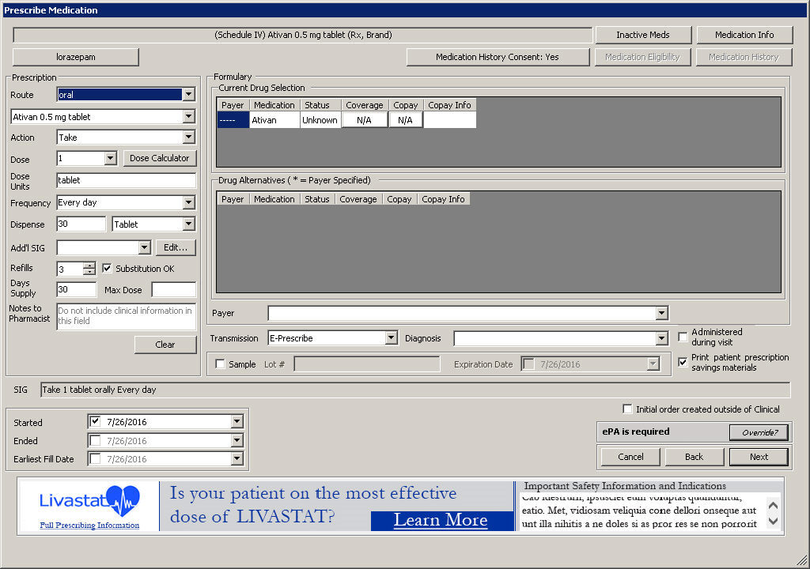Open the Add'l SIG dropdown

coord(144,248)
